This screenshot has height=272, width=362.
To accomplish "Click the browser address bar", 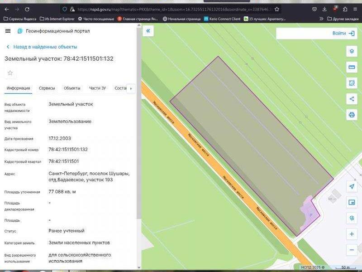I will point(172,9).
